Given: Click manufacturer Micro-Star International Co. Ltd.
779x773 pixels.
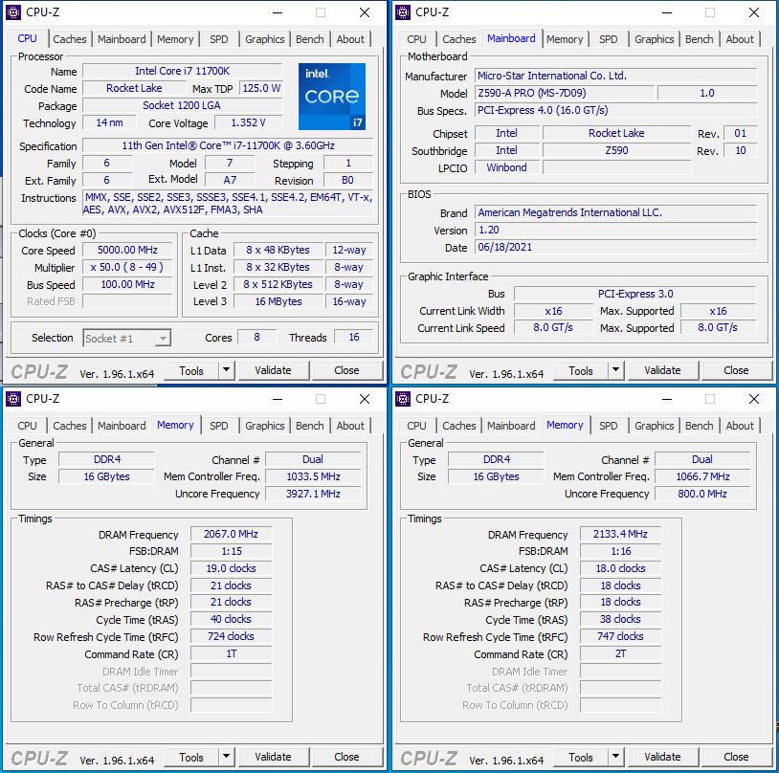Looking at the screenshot, I should (615, 76).
